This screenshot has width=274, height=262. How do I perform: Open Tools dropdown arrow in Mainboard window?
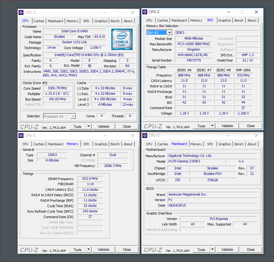pyautogui.click(x=212, y=250)
